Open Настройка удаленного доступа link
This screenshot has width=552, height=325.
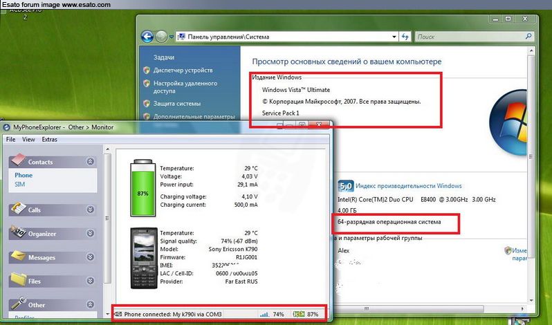tap(185, 87)
